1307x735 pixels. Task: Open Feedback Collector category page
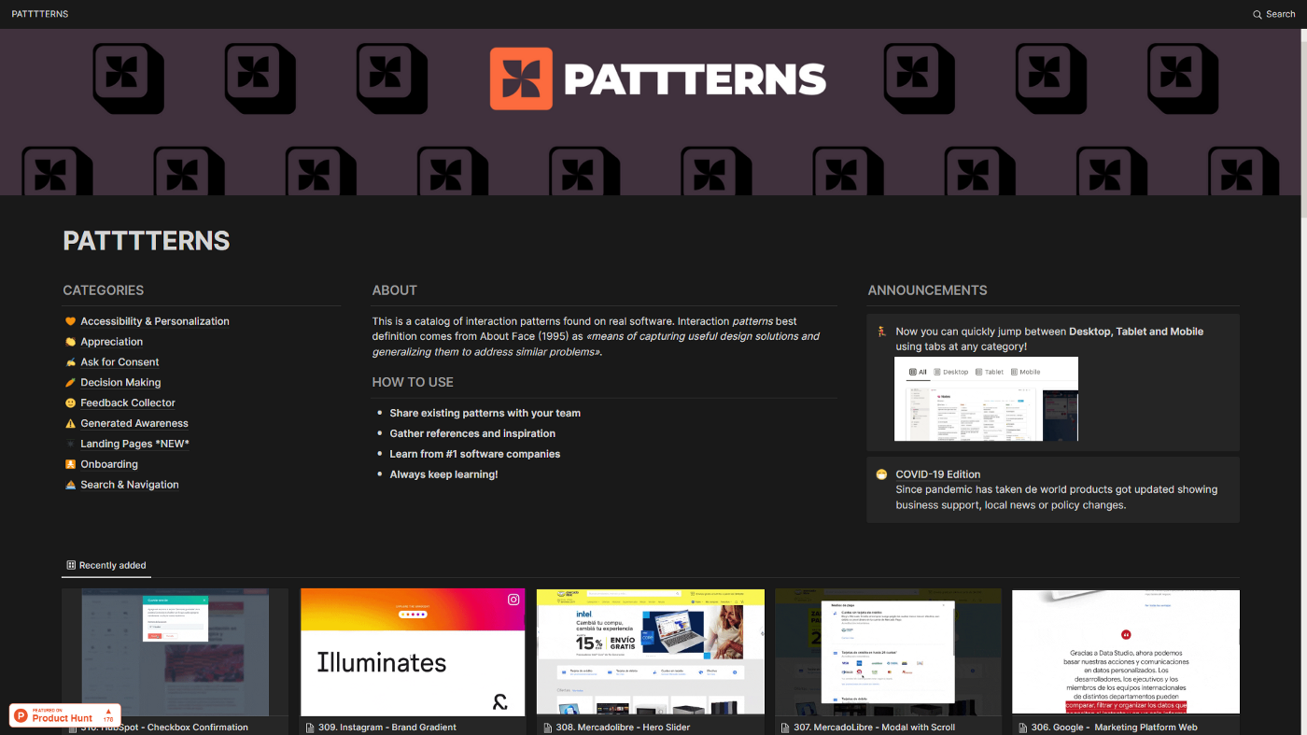[128, 403]
